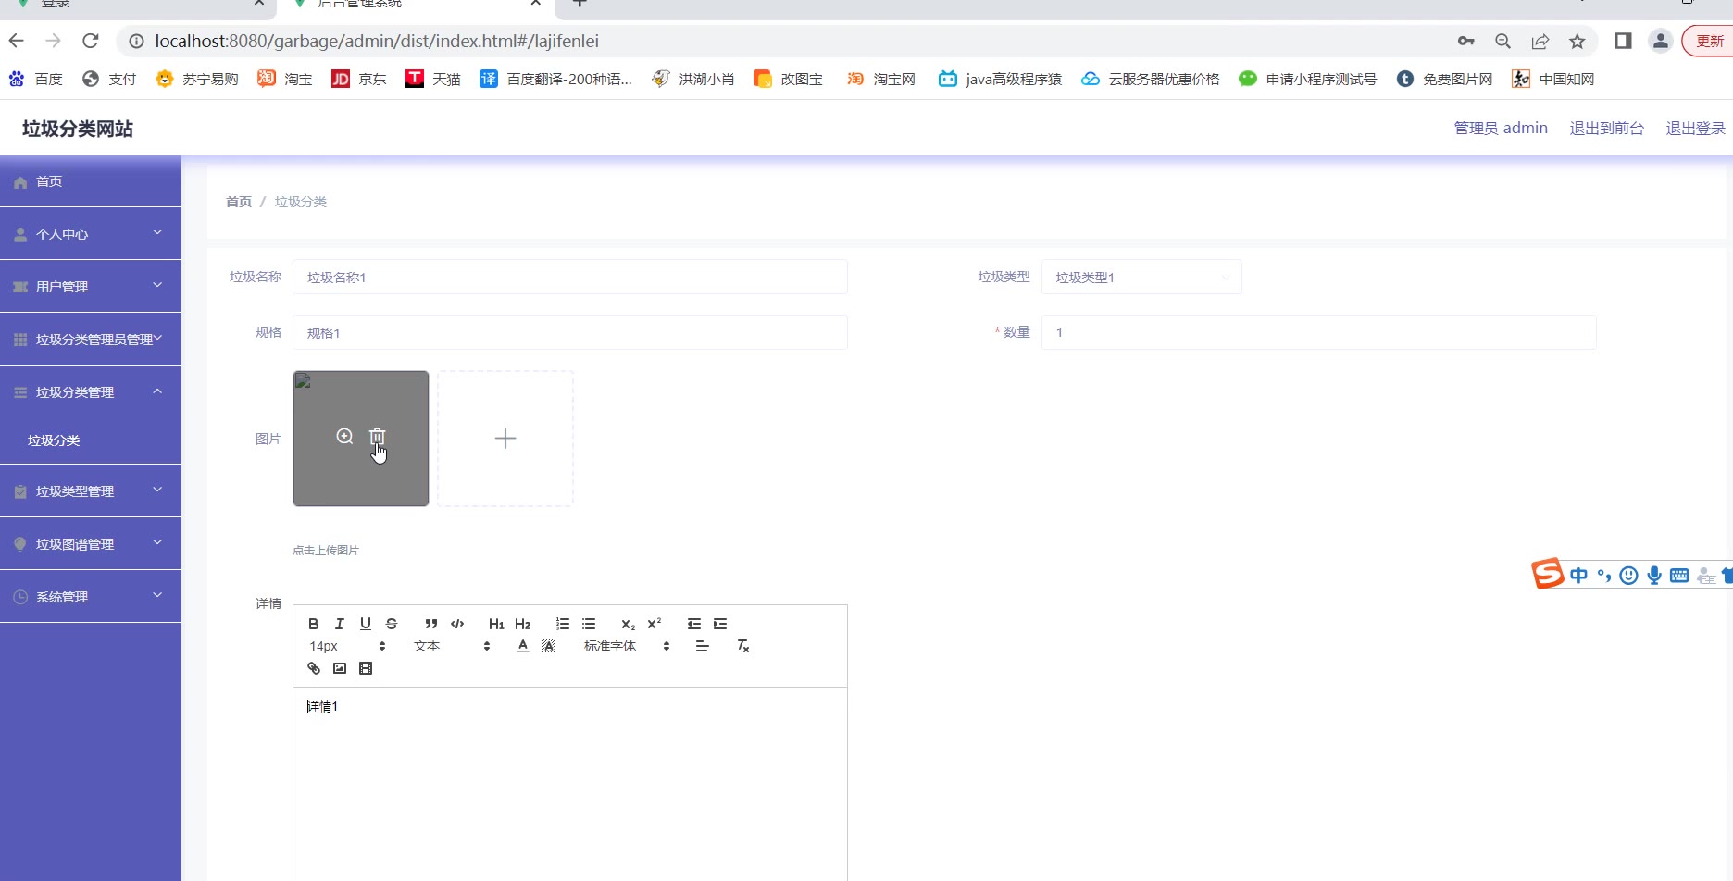The image size is (1733, 881).
Task: Clear text formatting in the editor
Action: click(742, 646)
